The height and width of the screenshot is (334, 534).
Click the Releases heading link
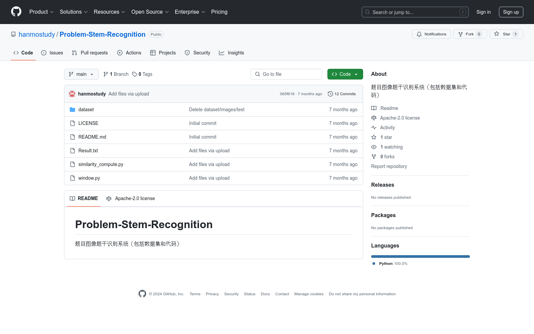click(x=382, y=185)
